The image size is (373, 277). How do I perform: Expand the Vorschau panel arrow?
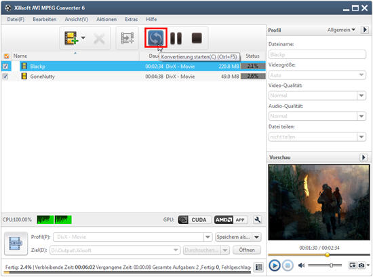(x=364, y=158)
